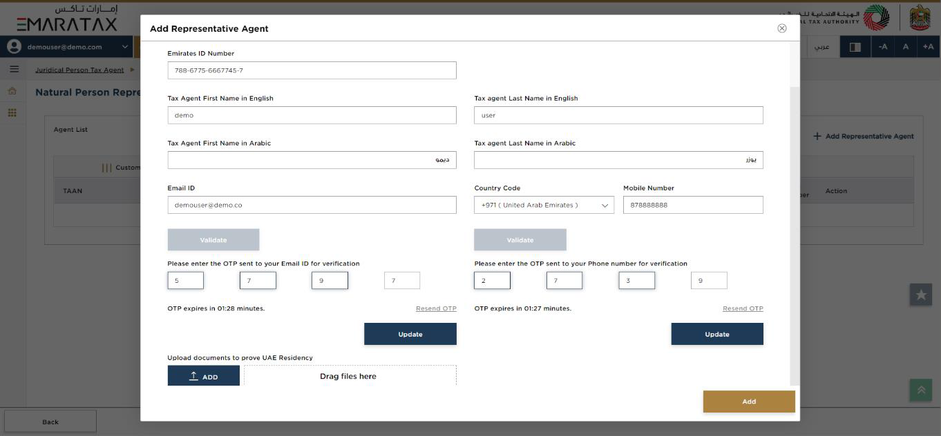
Task: Click phone OTP digit box containing 2
Action: tap(492, 280)
